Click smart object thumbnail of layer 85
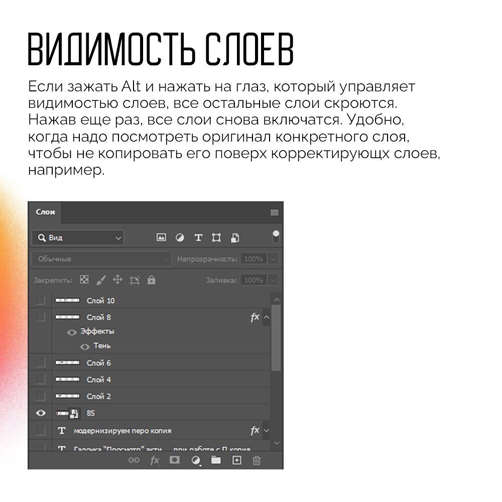This screenshot has width=502, height=502. coord(67,413)
